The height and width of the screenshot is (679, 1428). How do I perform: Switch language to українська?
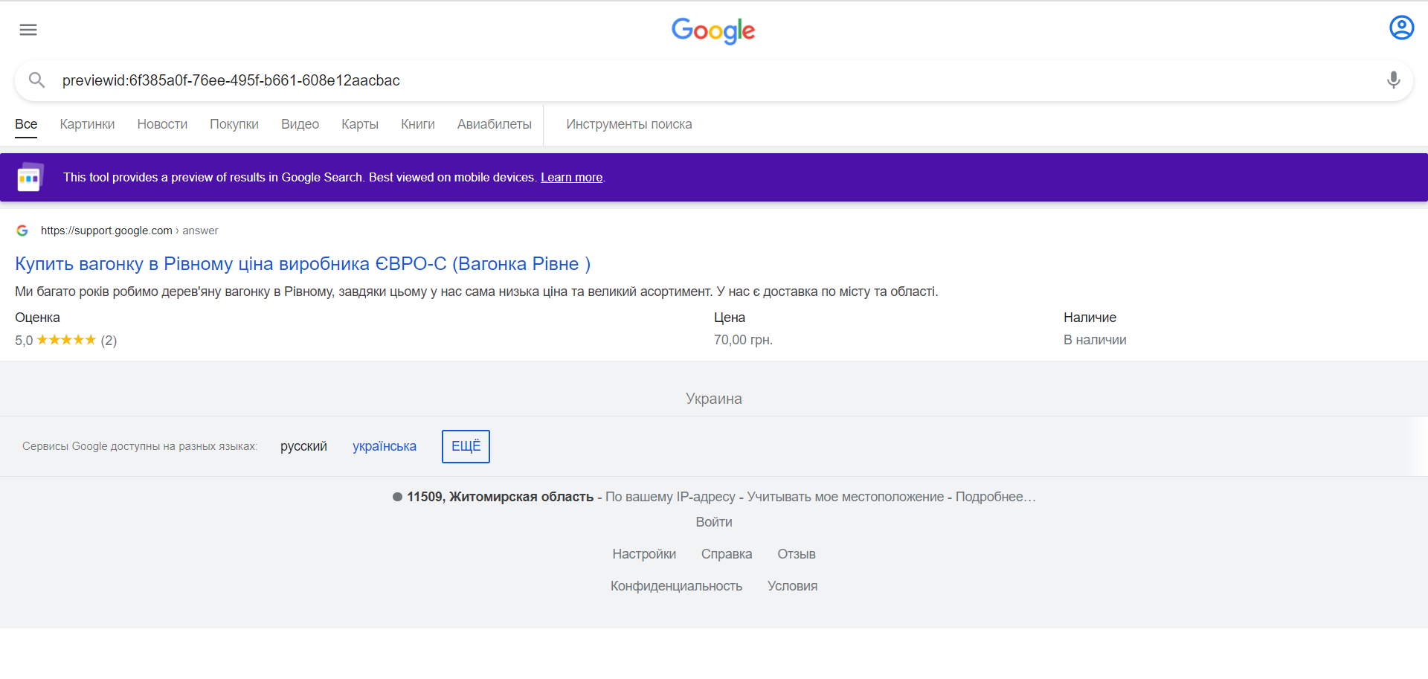[385, 446]
